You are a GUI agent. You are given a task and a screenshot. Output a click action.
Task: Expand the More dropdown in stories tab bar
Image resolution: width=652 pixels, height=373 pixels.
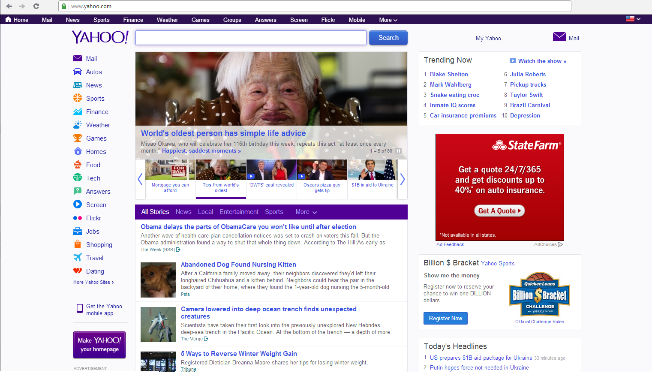[306, 212]
